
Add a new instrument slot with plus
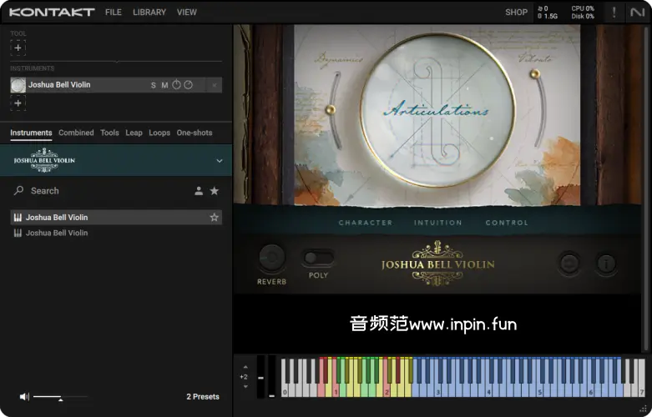click(18, 103)
